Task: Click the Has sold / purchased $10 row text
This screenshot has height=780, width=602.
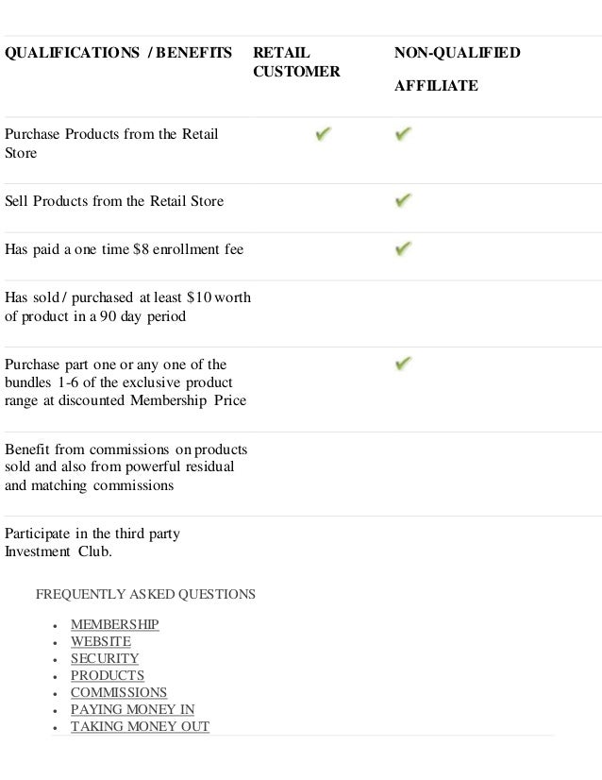Action: pyautogui.click(x=127, y=306)
